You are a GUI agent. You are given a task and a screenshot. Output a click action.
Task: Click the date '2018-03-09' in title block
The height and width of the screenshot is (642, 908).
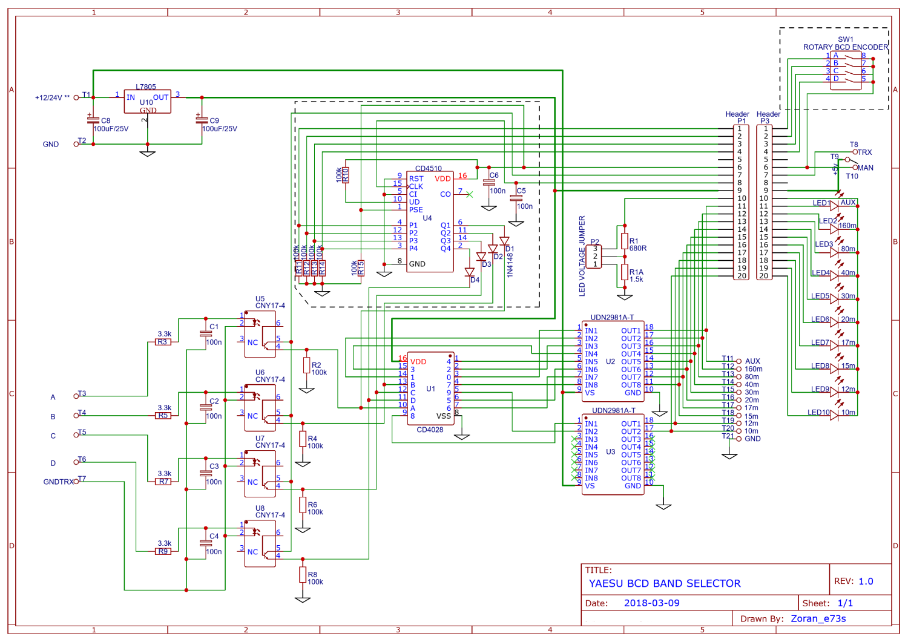[652, 603]
